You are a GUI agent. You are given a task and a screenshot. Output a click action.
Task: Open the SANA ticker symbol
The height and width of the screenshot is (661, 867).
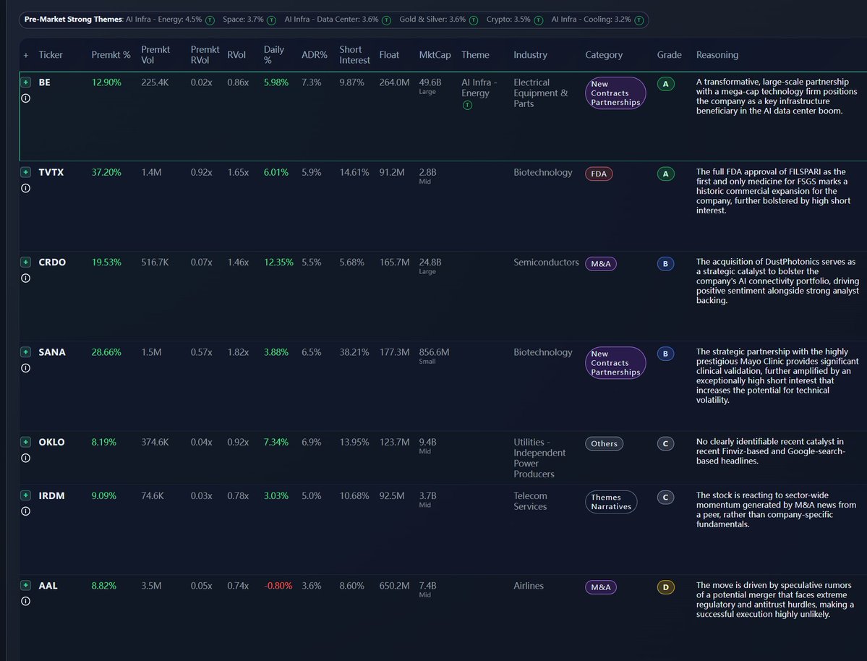(52, 352)
